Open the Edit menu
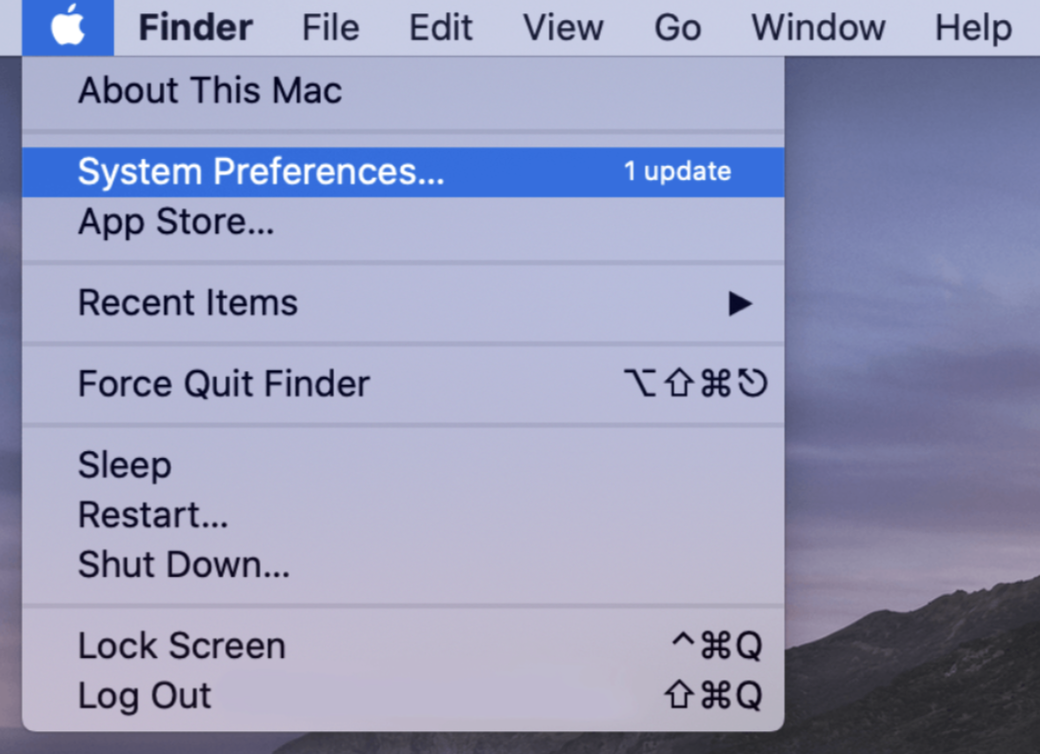 [x=441, y=29]
